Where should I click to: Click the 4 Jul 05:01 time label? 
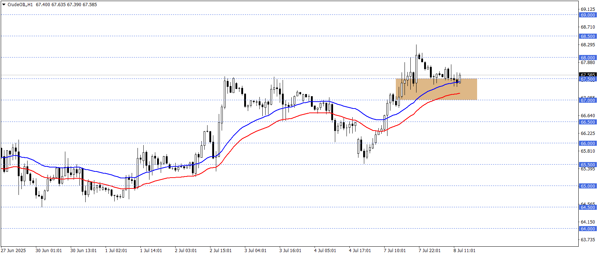point(325,250)
